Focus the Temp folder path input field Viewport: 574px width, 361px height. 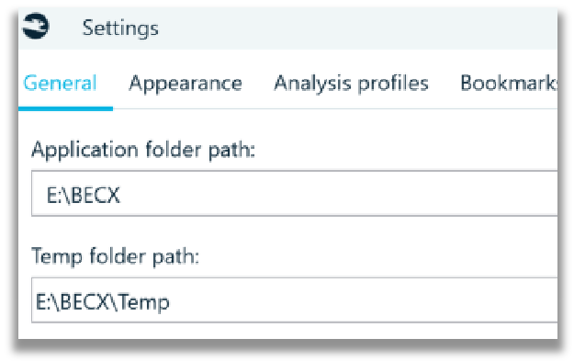(x=295, y=300)
